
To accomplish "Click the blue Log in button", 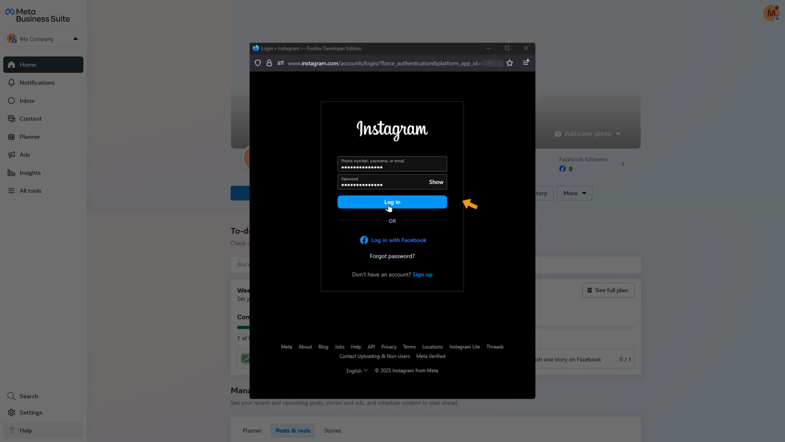I will click(x=392, y=202).
